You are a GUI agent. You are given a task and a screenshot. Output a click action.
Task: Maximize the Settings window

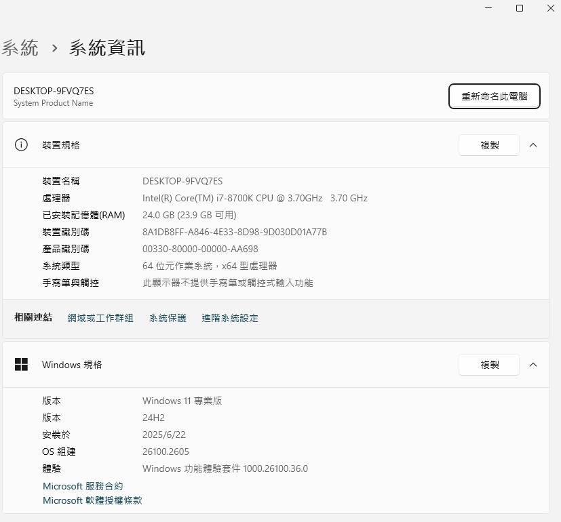(520, 8)
